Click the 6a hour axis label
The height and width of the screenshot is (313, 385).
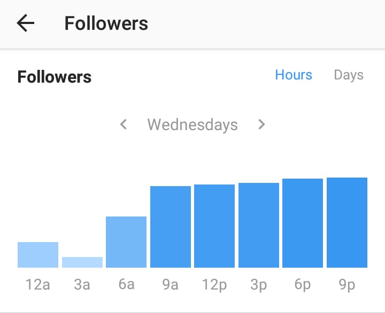(x=126, y=285)
